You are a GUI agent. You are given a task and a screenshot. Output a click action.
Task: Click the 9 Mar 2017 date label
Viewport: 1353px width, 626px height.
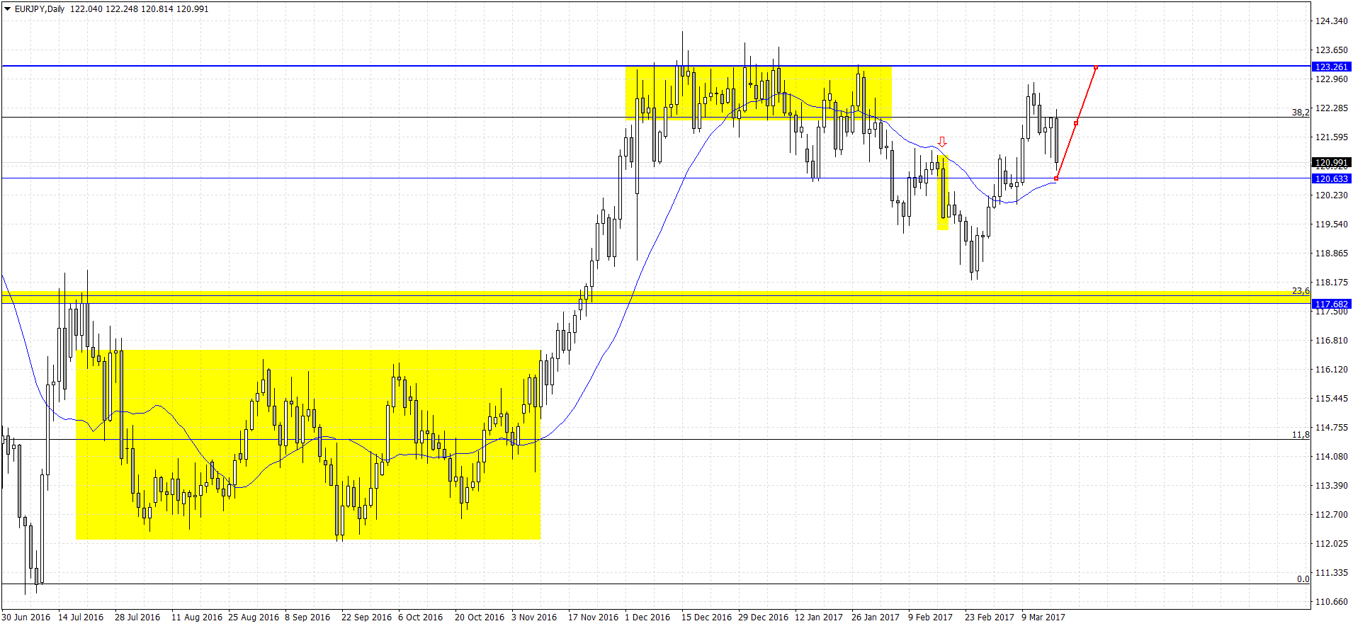(1043, 618)
